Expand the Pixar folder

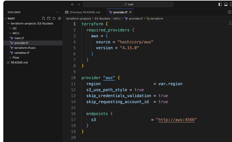[10, 58]
